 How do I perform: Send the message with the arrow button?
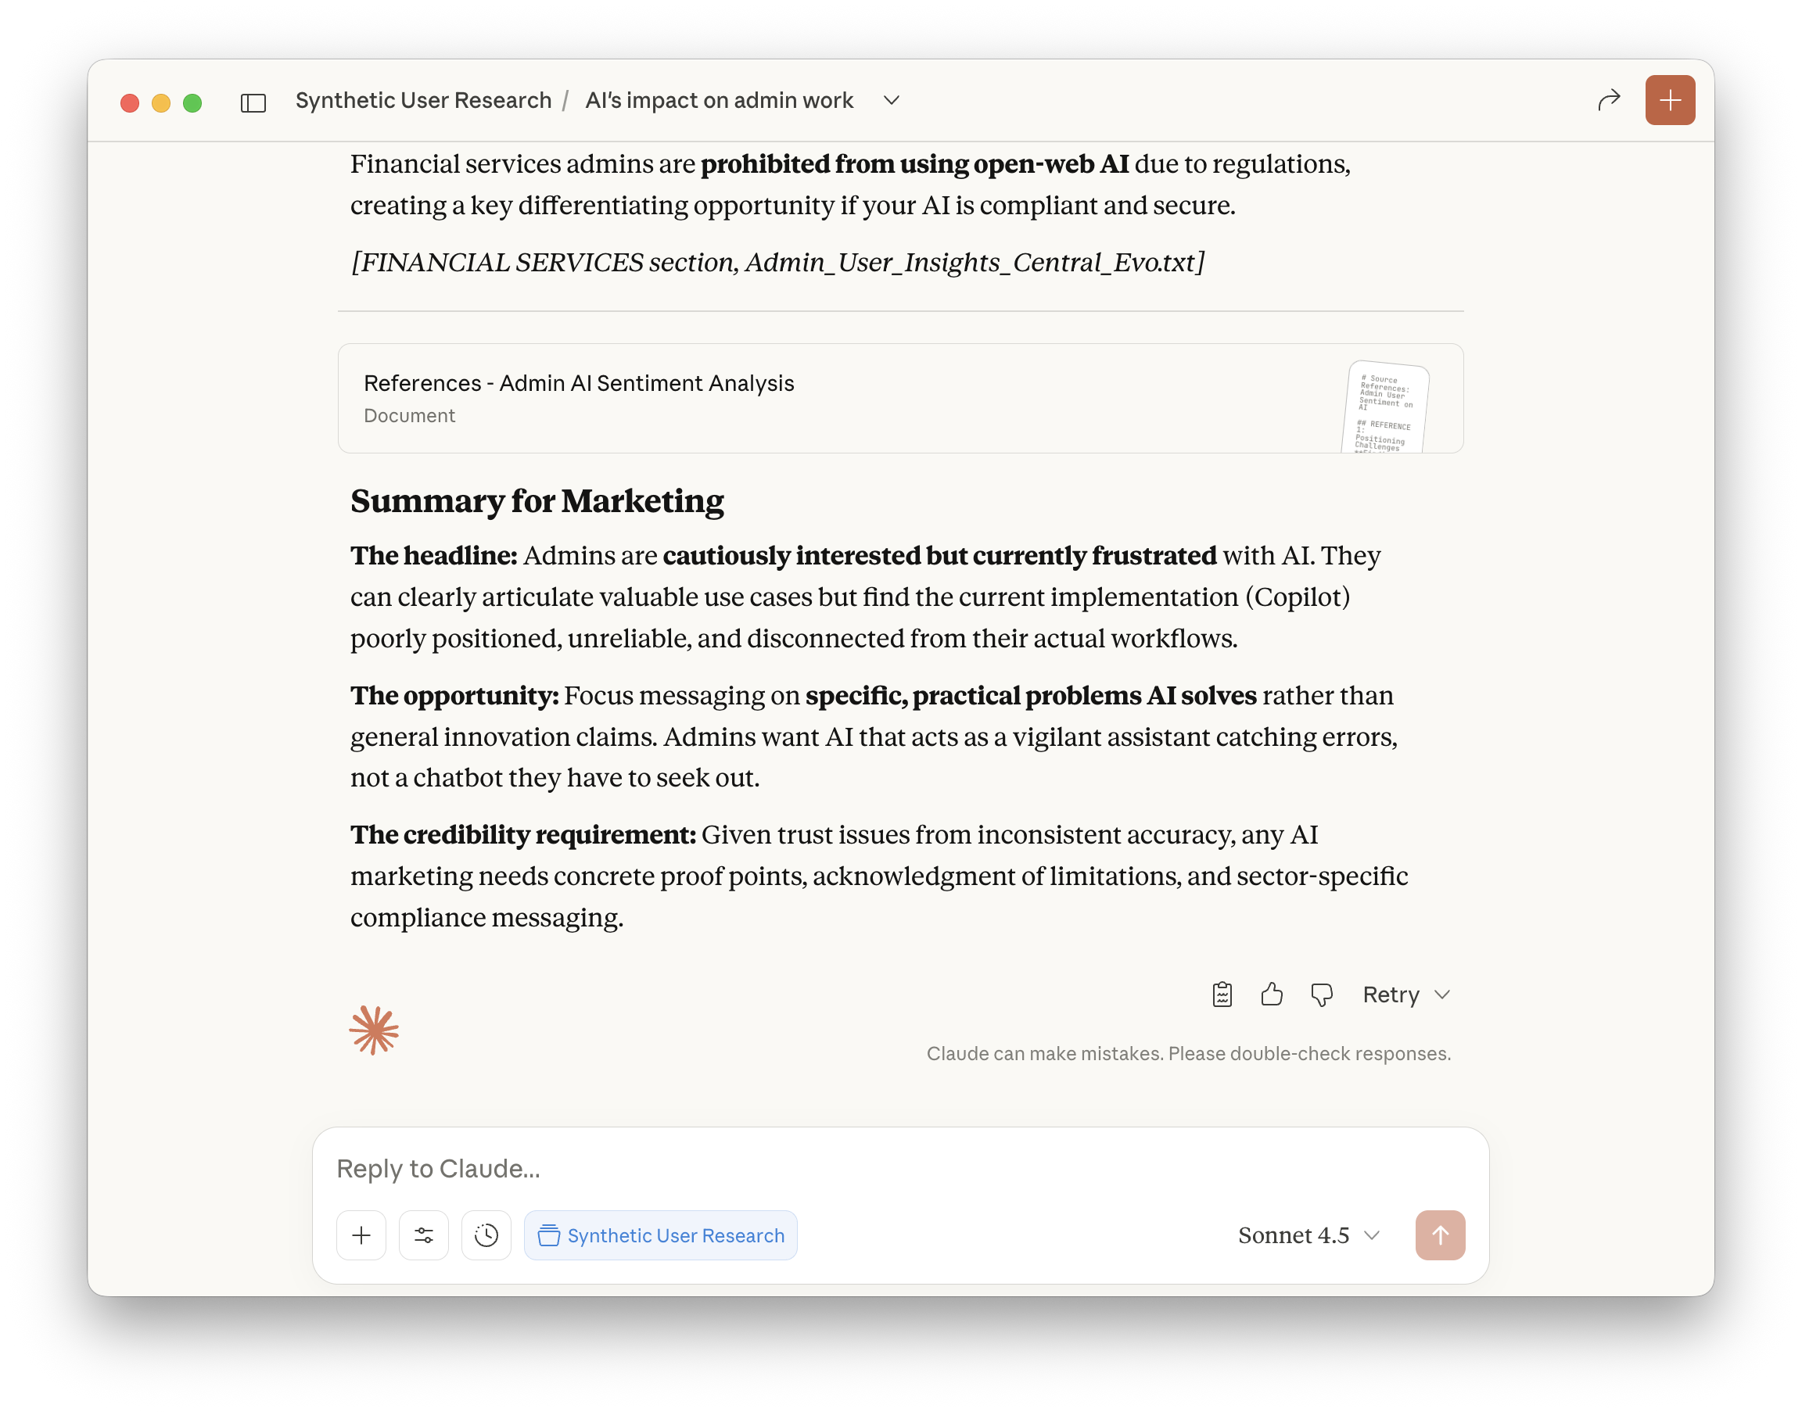coord(1440,1235)
